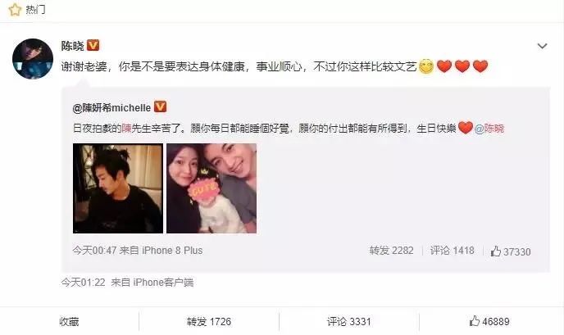The height and width of the screenshot is (335, 564).
Task: Open quoted post reposts 转发 2282
Action: [391, 251]
